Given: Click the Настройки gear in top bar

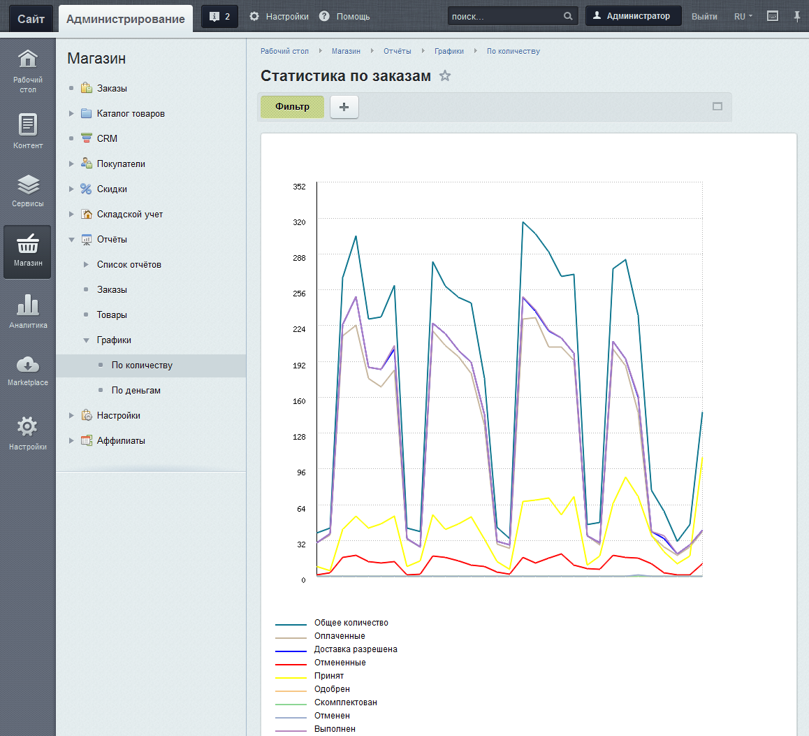Looking at the screenshot, I should (254, 16).
